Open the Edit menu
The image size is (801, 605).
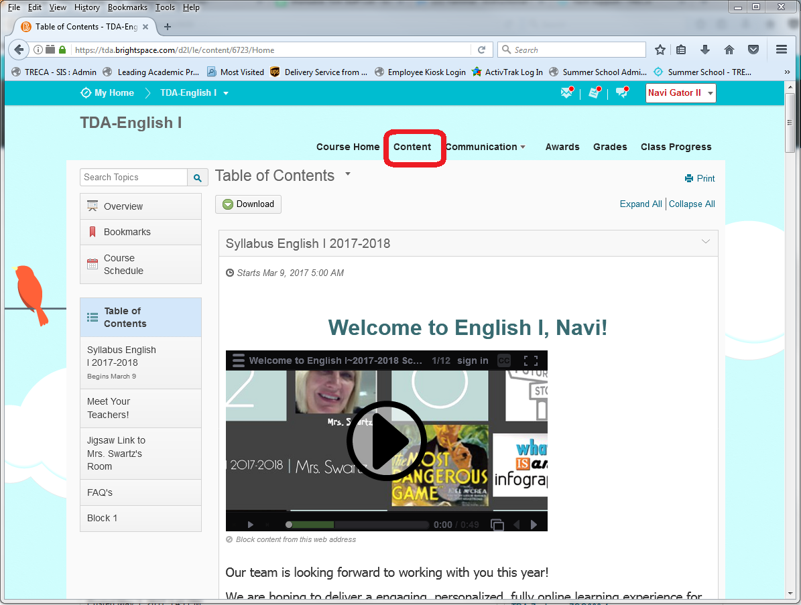pyautogui.click(x=35, y=7)
